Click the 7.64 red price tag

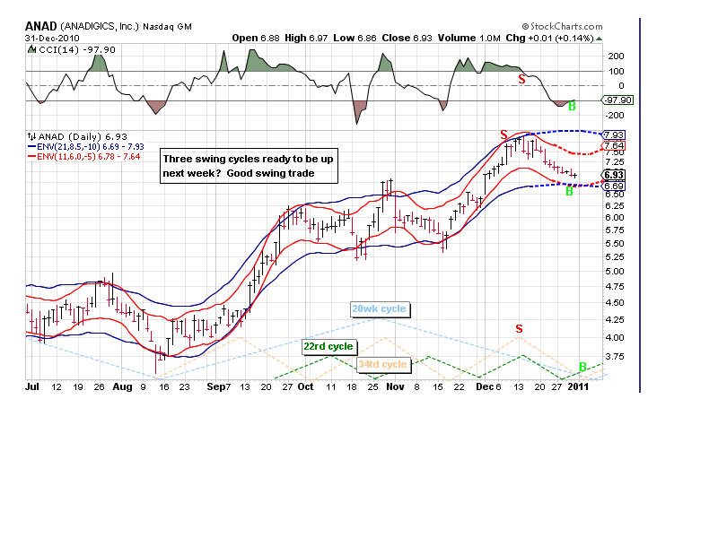pyautogui.click(x=614, y=146)
